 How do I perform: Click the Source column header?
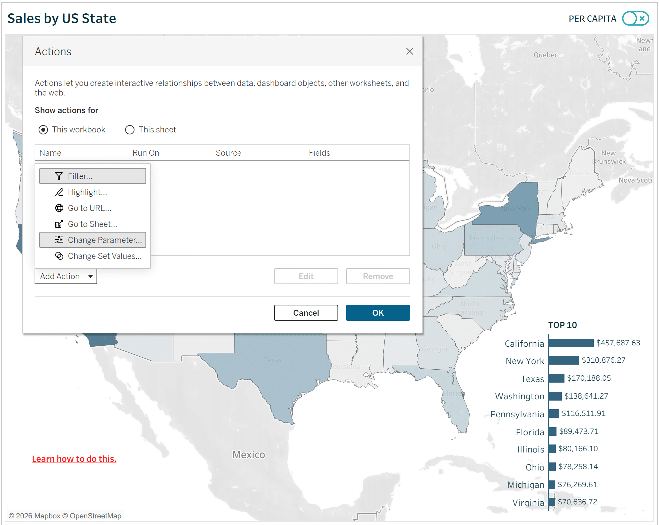(228, 153)
